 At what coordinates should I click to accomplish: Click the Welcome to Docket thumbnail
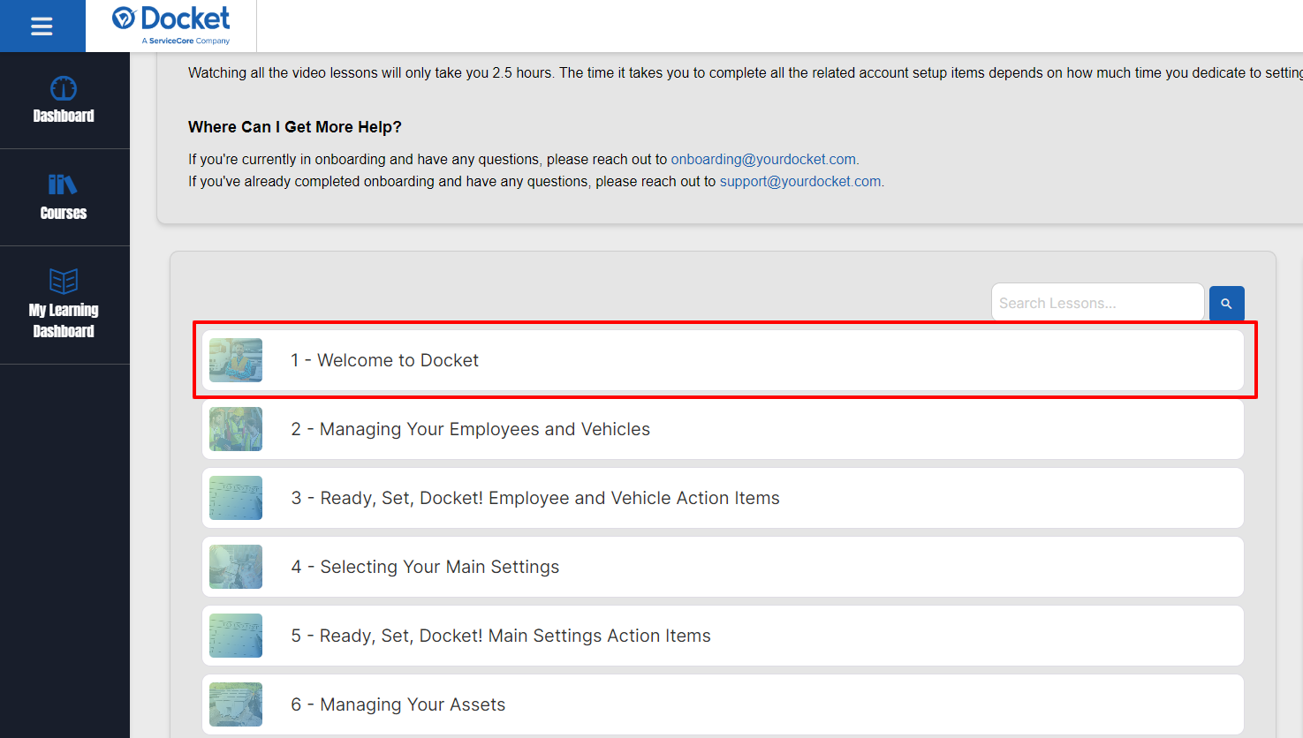(x=236, y=360)
